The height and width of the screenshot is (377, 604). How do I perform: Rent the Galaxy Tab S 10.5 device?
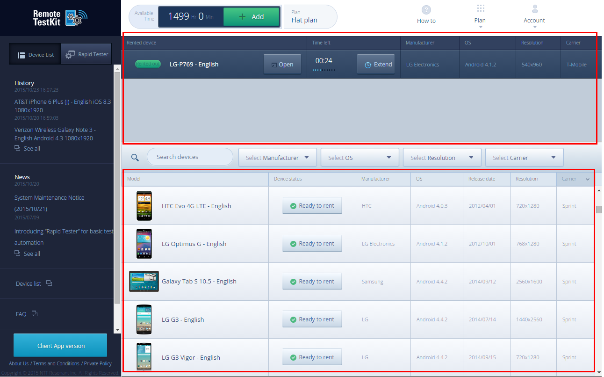pos(312,281)
